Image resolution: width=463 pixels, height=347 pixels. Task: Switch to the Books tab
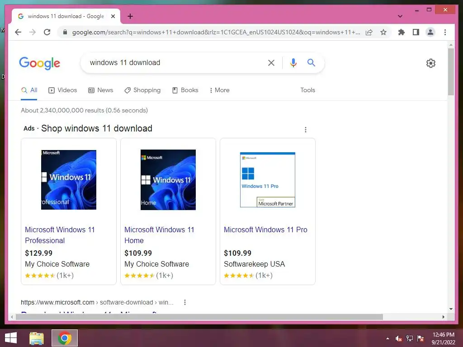click(185, 90)
